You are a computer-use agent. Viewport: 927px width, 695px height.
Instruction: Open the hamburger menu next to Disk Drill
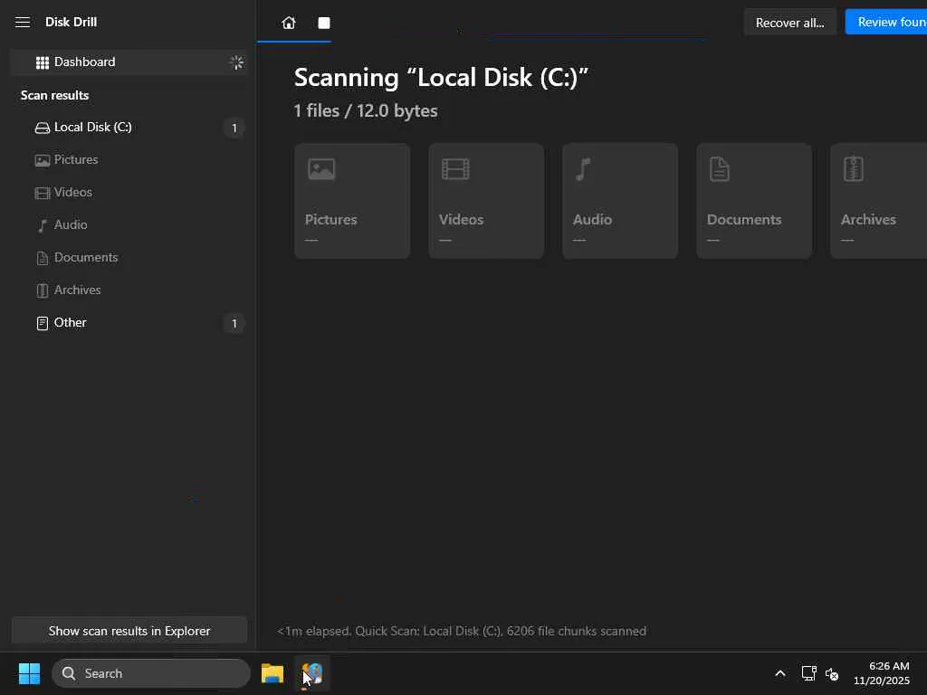coord(23,23)
